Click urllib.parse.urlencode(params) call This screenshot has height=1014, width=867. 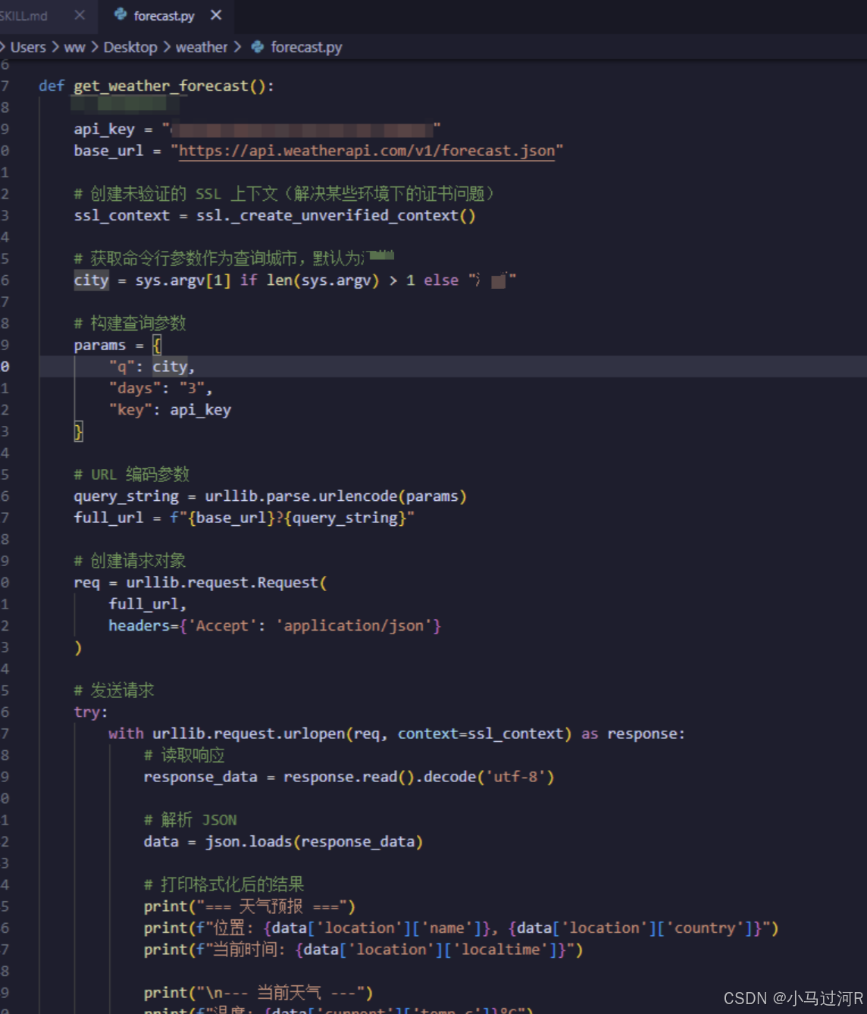click(x=336, y=496)
